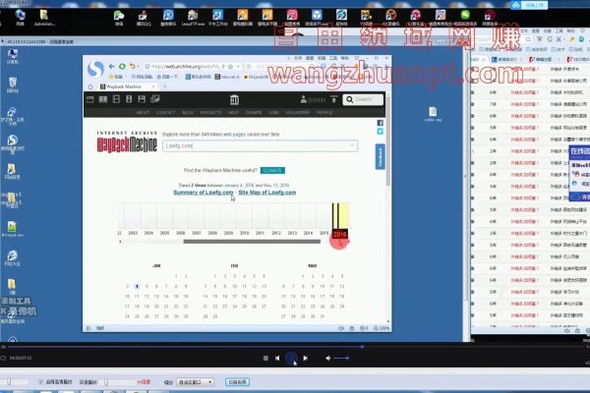590x393 pixels.
Task: Click the play/pause button in the player
Action: pos(291,359)
